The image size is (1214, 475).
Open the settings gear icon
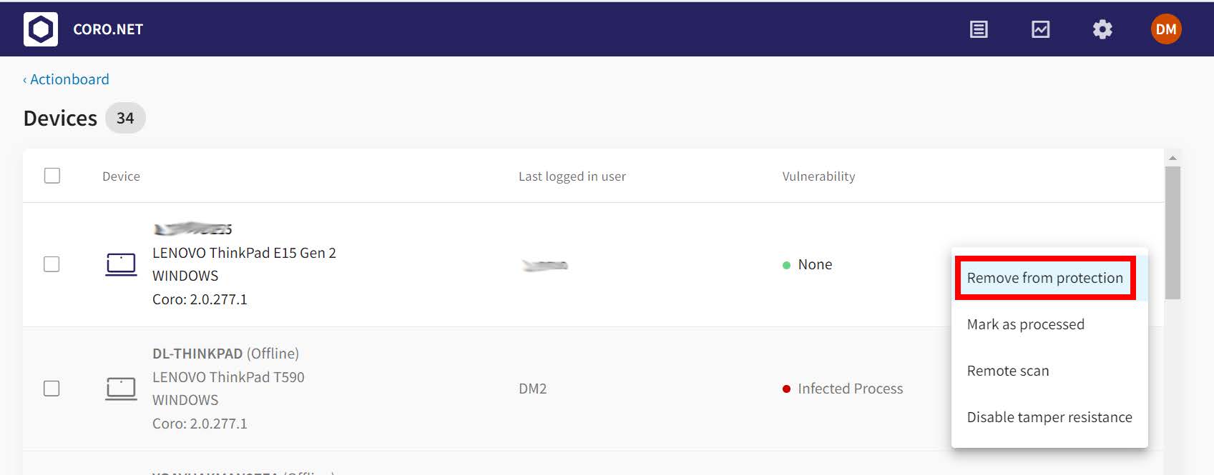click(x=1102, y=29)
